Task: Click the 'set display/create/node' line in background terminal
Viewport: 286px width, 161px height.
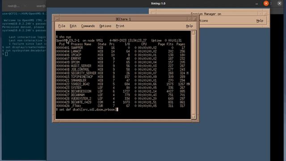Action: [x=25, y=47]
